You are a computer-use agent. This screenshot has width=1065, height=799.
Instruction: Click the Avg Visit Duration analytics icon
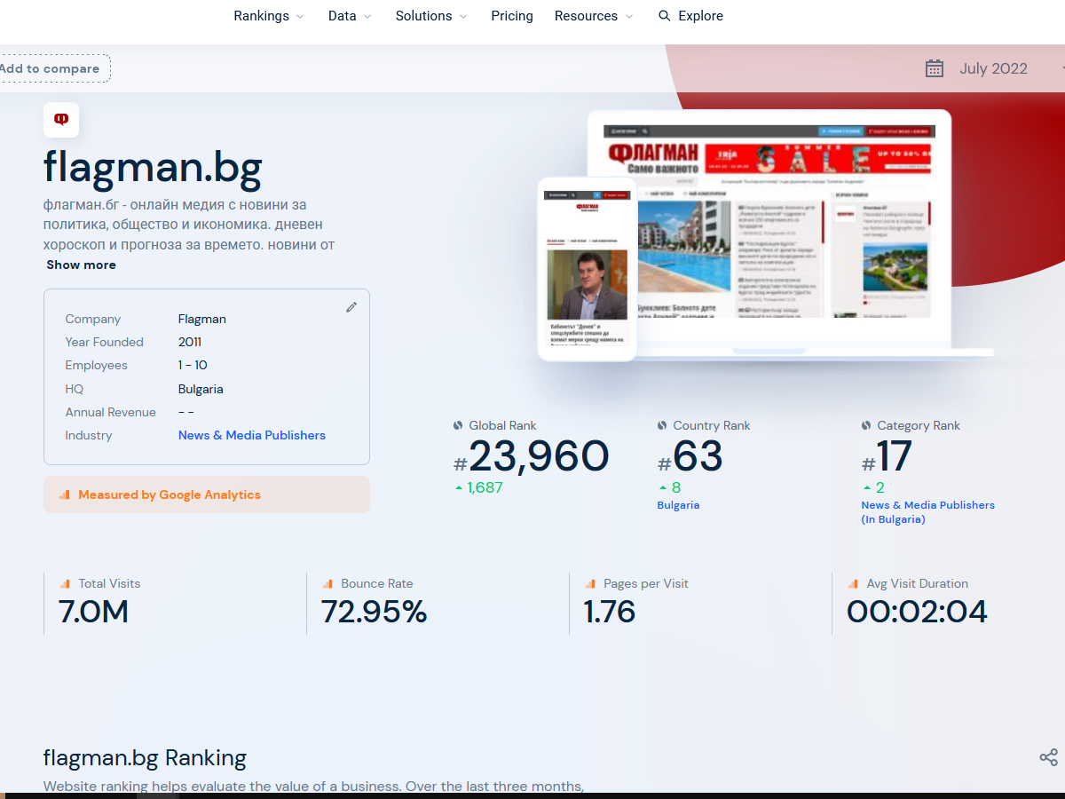tap(853, 583)
